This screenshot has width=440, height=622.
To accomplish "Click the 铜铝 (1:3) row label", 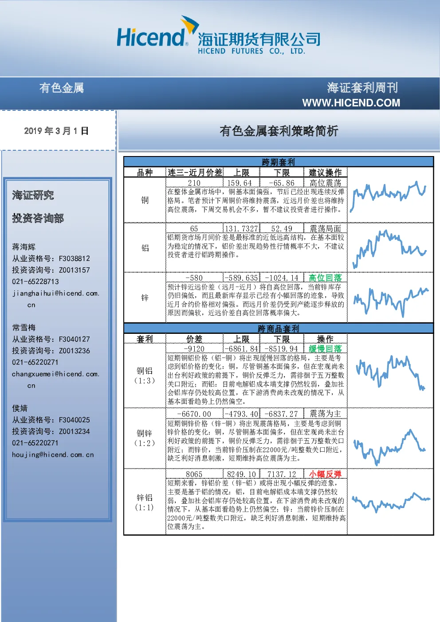I will pos(145,375).
